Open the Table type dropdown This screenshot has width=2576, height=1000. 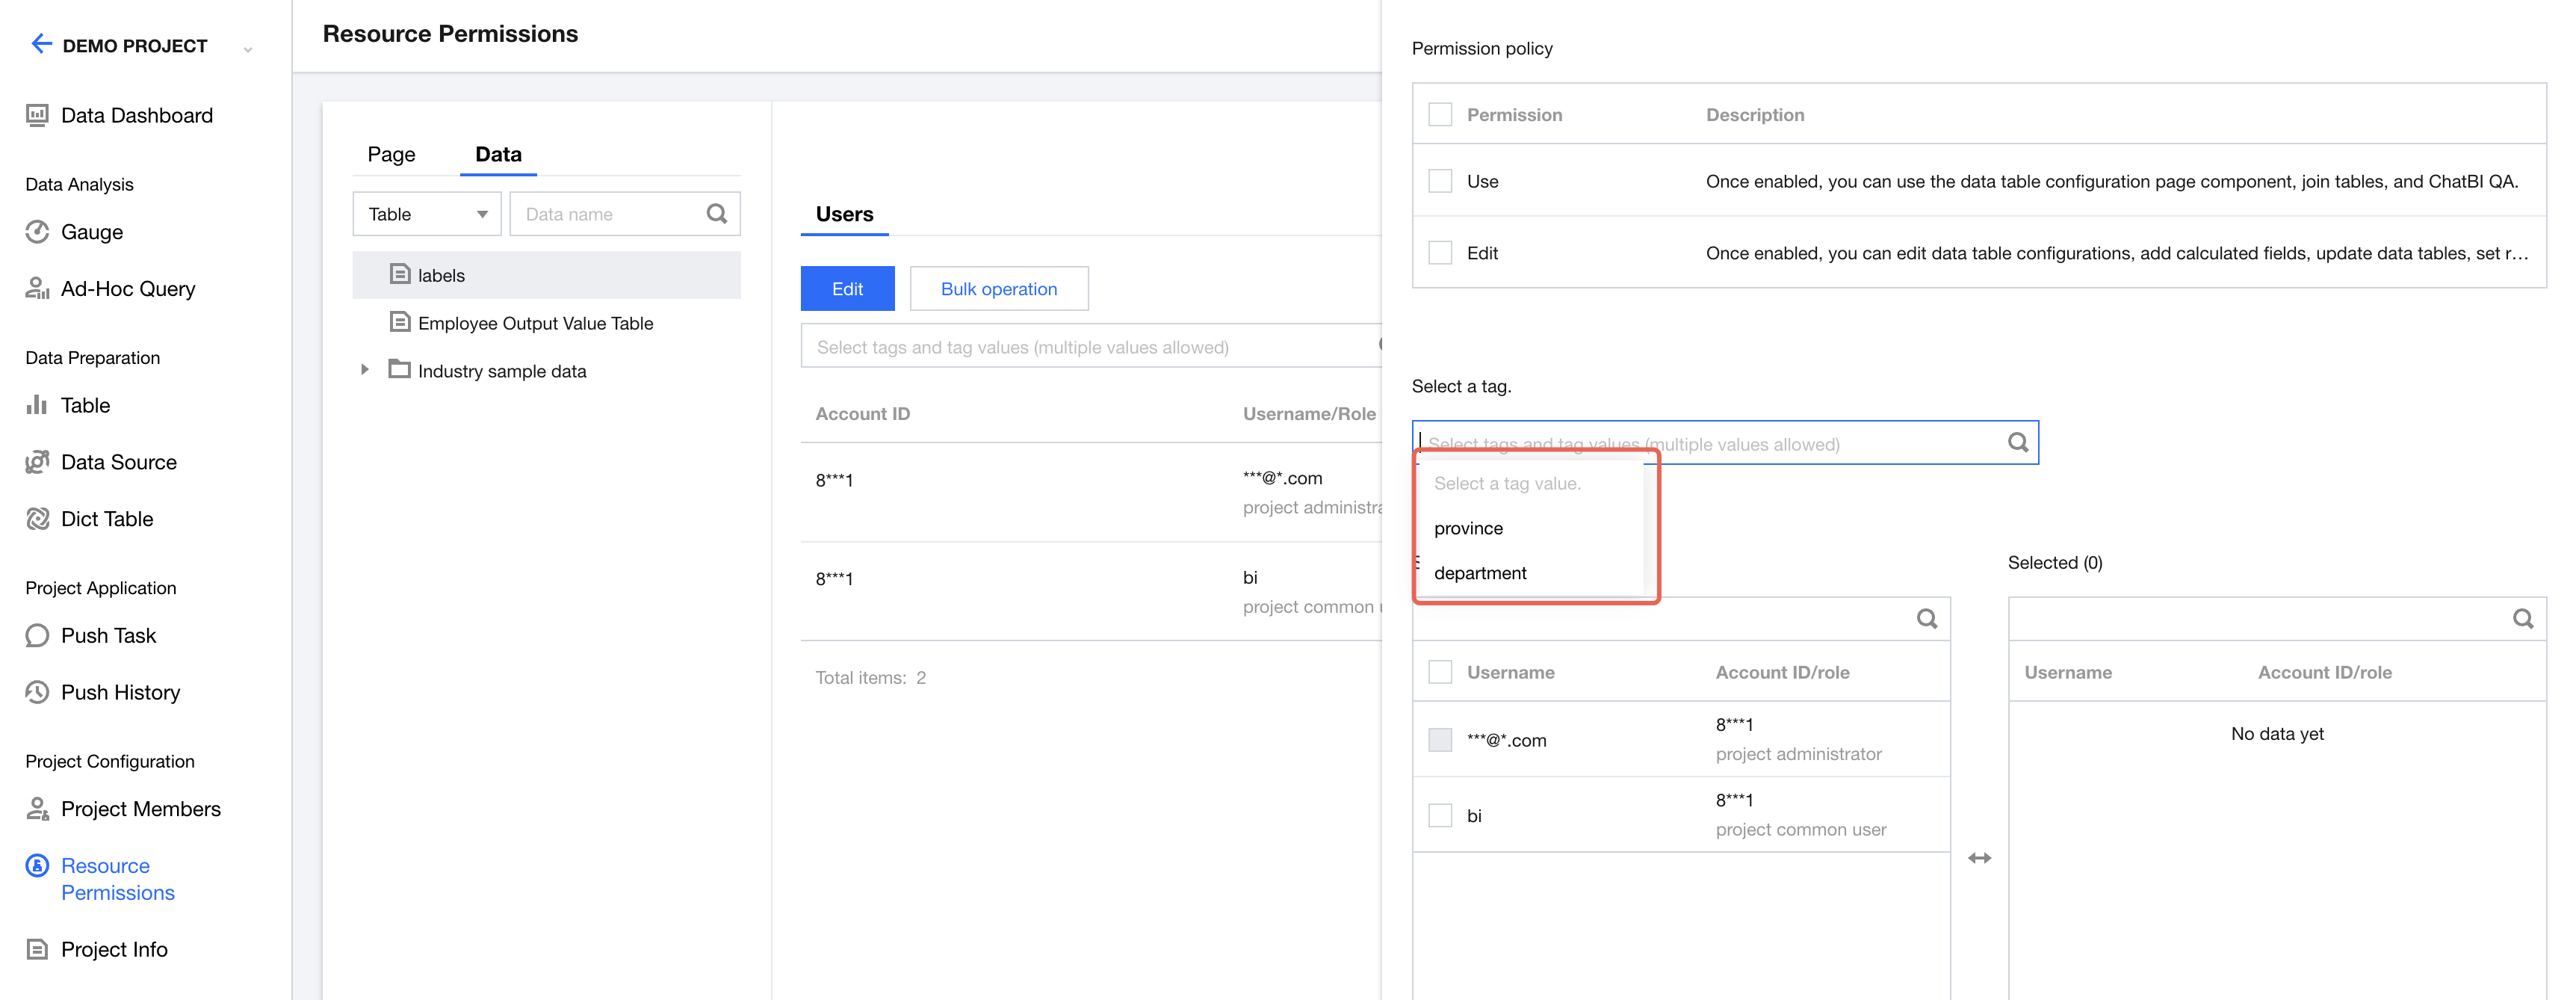pos(427,214)
